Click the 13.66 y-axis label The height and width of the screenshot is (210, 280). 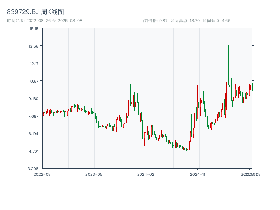click(34, 46)
